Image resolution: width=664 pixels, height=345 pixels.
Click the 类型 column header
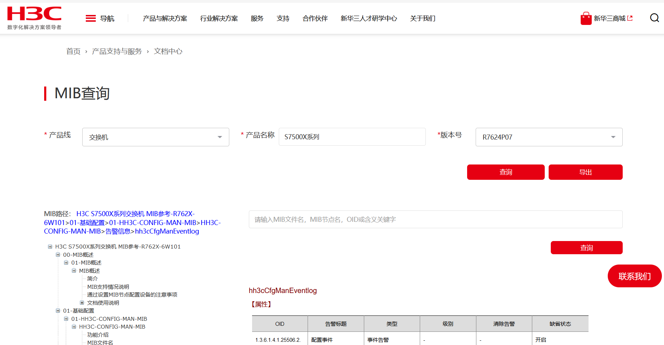pos(392,324)
